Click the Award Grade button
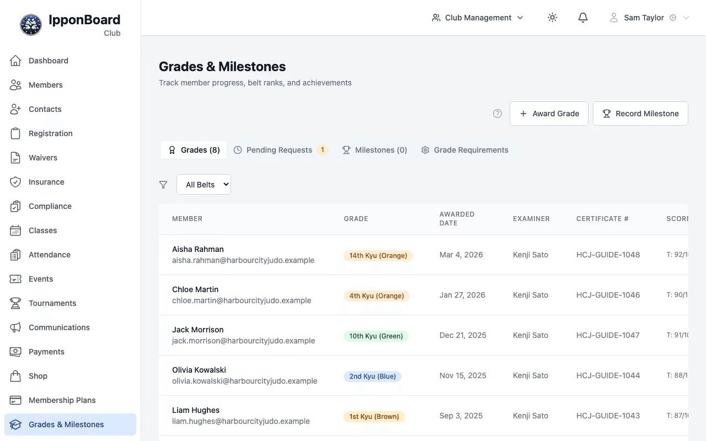706x441 pixels. point(549,114)
